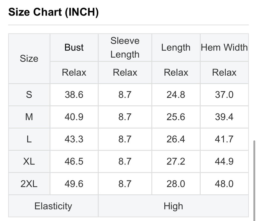Click the S size row label
257x221 pixels.
coord(29,95)
